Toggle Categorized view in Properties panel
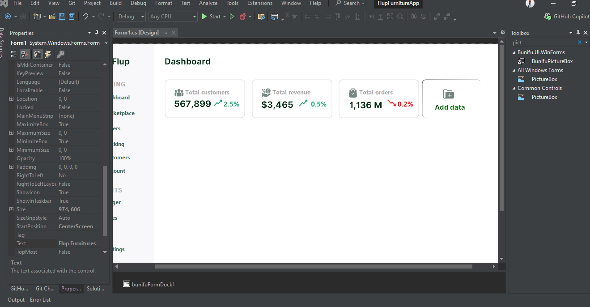This screenshot has width=590, height=307. (14, 54)
